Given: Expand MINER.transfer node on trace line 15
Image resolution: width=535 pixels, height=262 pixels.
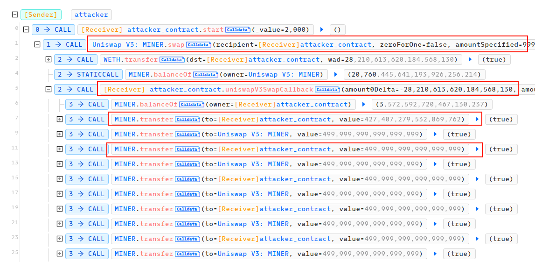Looking at the screenshot, I should tap(60, 179).
